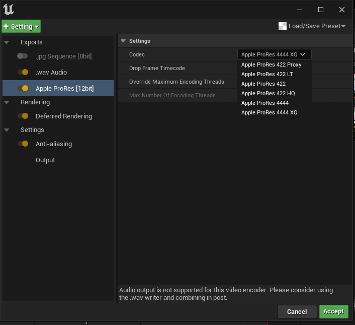Collapse the Rendering tree section
The image size is (355, 325).
(x=7, y=102)
